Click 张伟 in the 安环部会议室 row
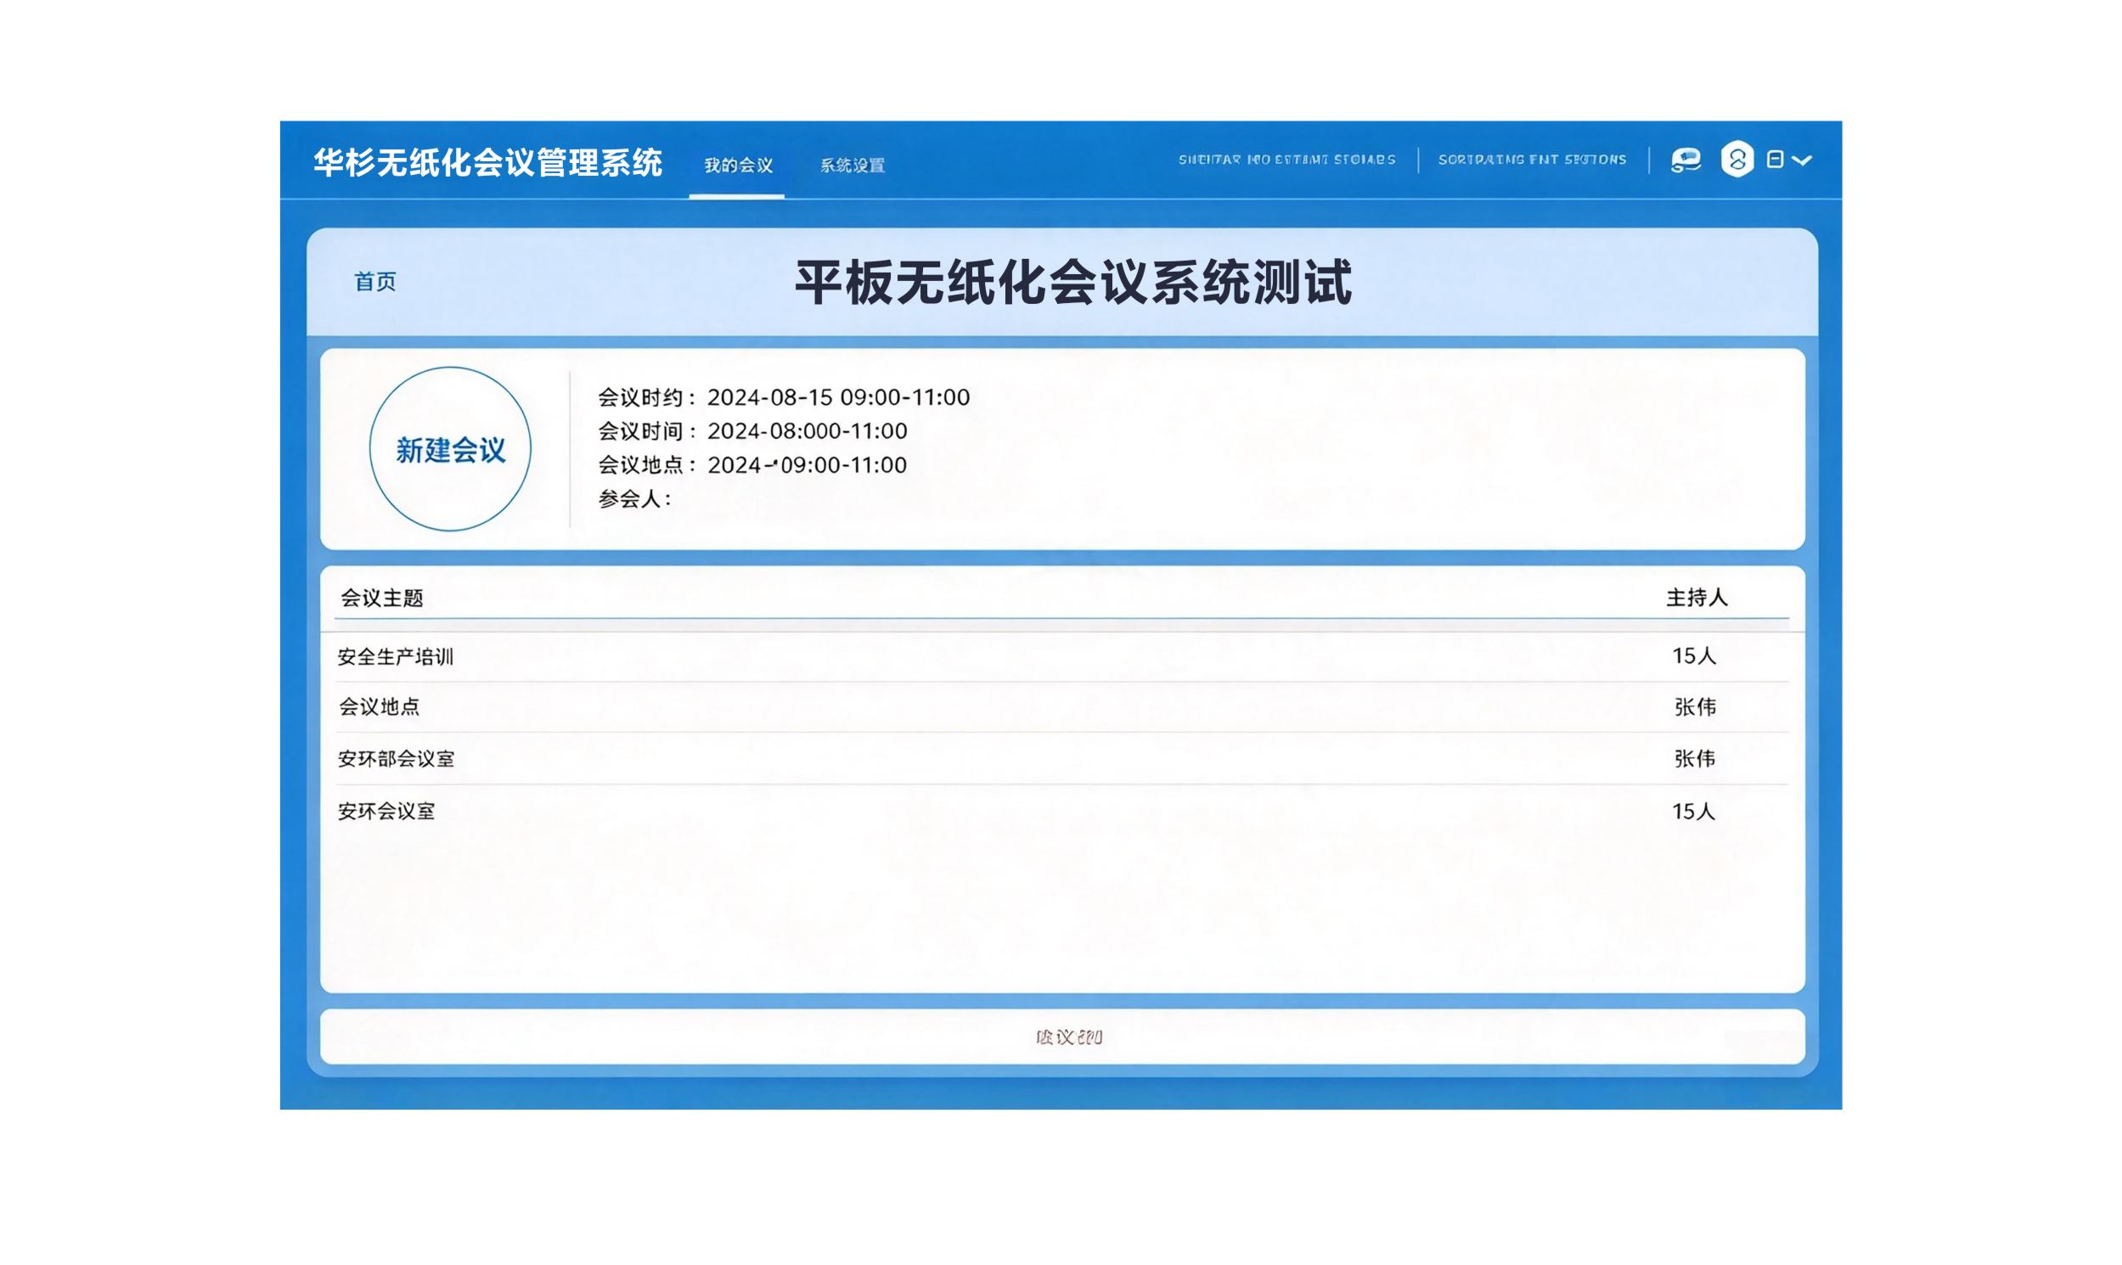Image resolution: width=2122 pixels, height=1265 pixels. coord(1695,759)
